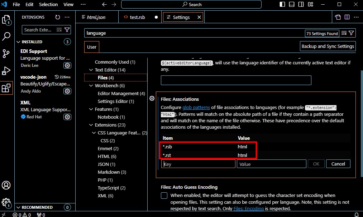Go forward with the right arrow
This screenshot has width=363, height=217.
[114, 4]
